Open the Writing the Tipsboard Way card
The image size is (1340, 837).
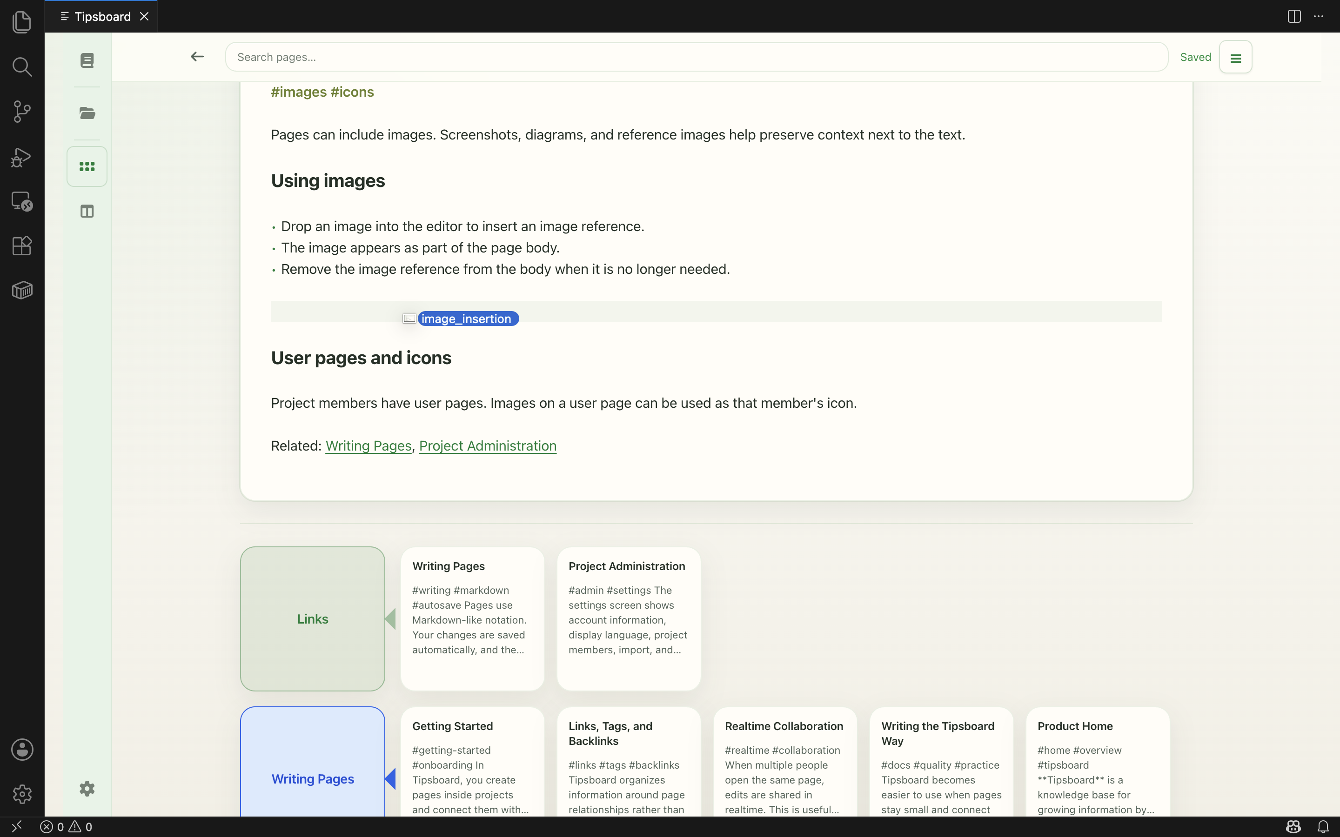tap(941, 762)
